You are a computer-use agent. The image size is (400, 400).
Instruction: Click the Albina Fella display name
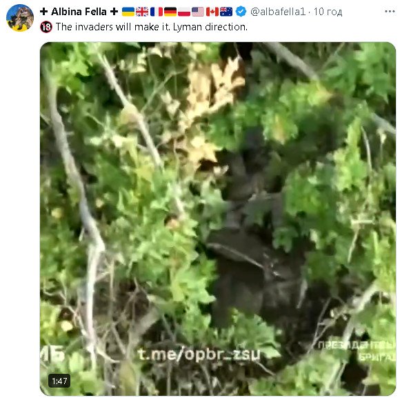click(x=79, y=12)
